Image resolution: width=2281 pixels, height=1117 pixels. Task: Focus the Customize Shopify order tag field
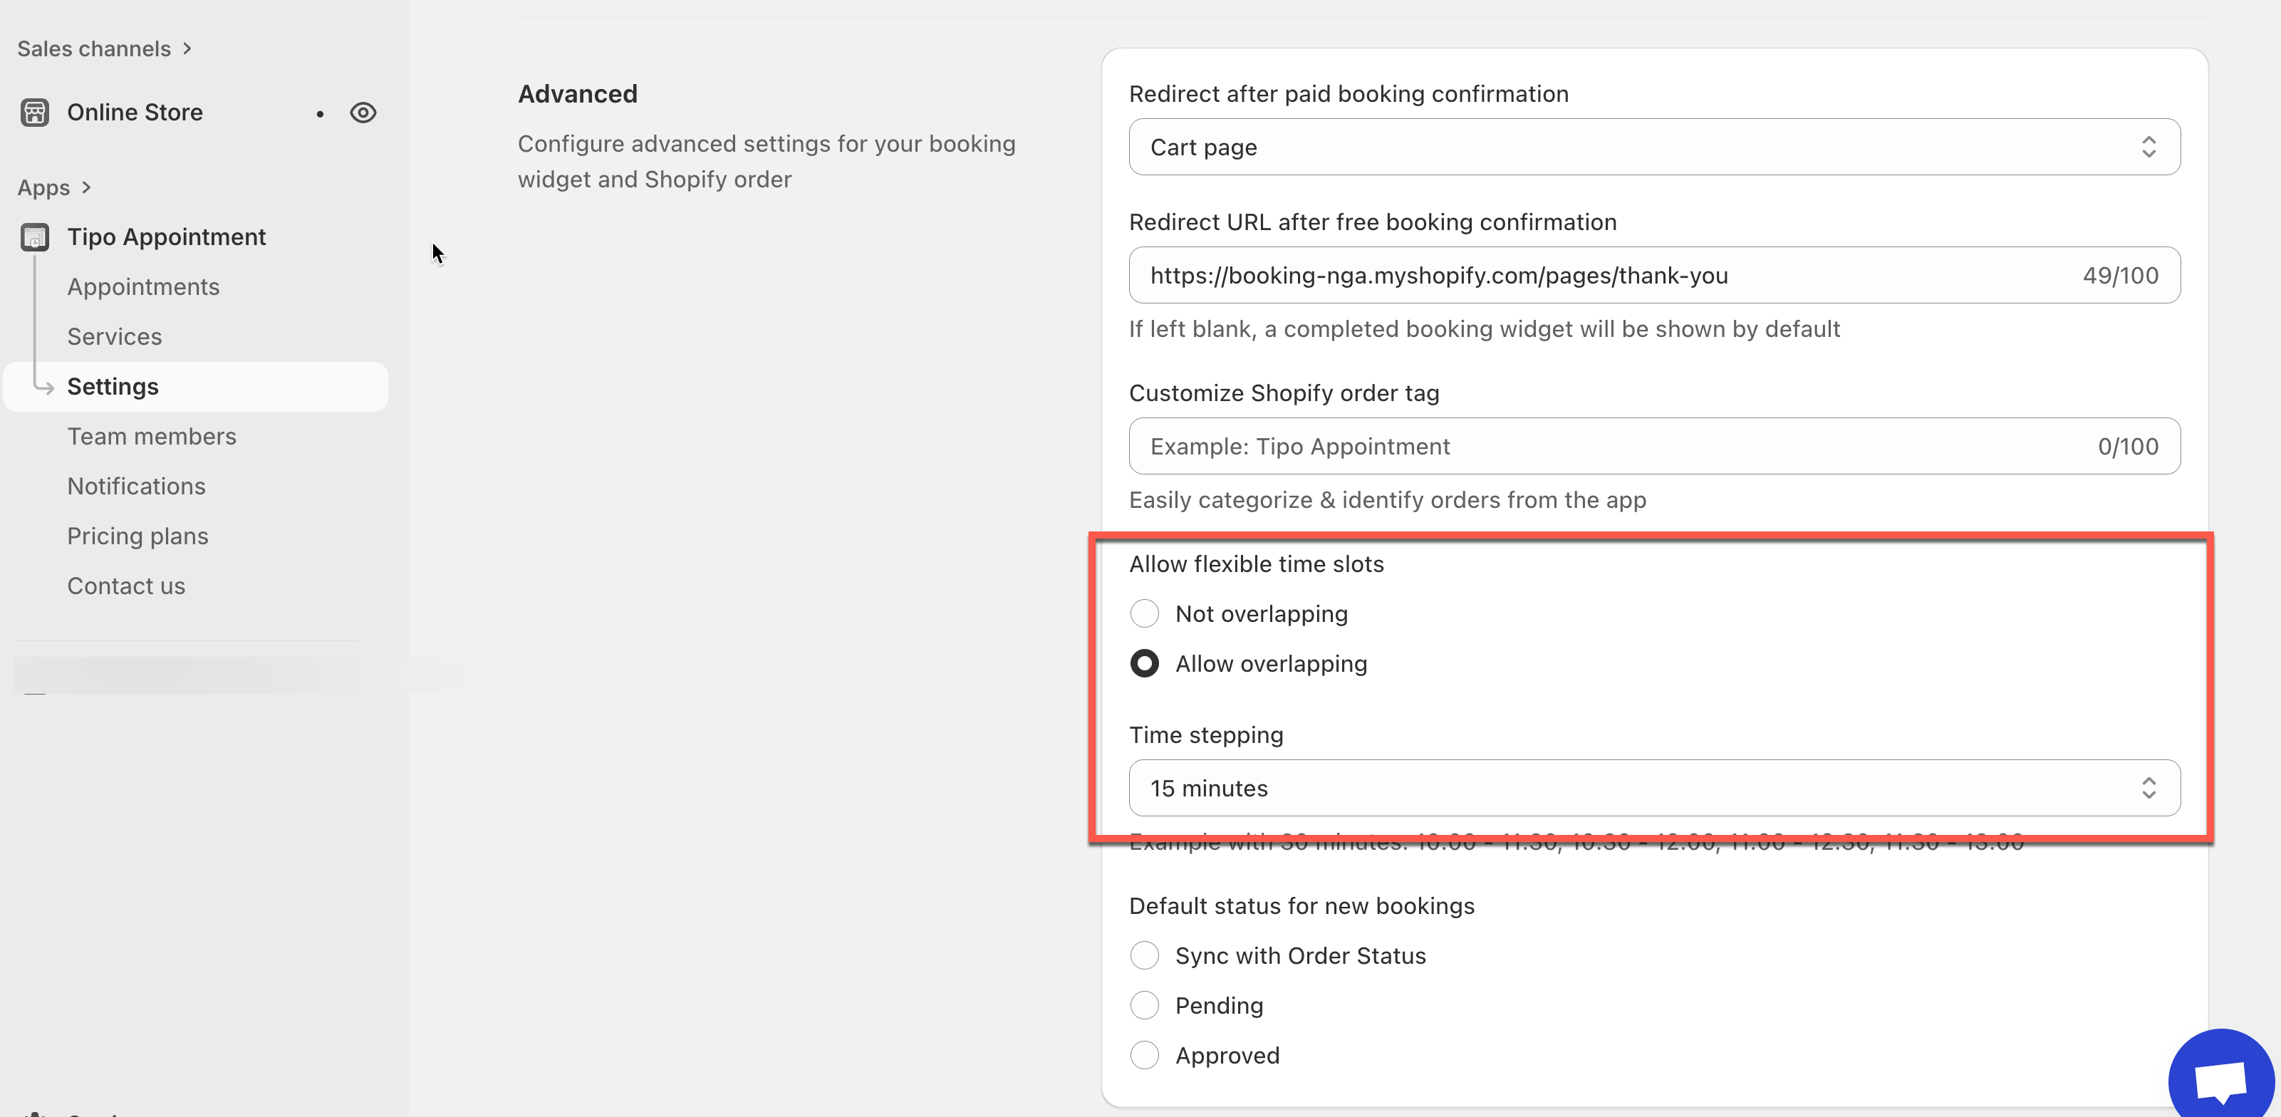pos(1611,445)
